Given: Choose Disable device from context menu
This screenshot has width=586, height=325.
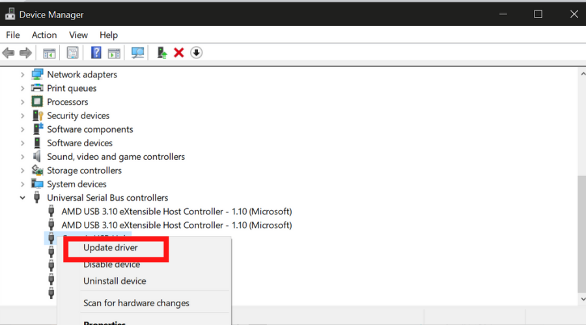Looking at the screenshot, I should pyautogui.click(x=112, y=264).
